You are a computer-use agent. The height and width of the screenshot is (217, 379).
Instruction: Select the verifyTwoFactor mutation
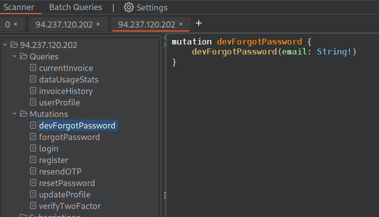pyautogui.click(x=70, y=206)
